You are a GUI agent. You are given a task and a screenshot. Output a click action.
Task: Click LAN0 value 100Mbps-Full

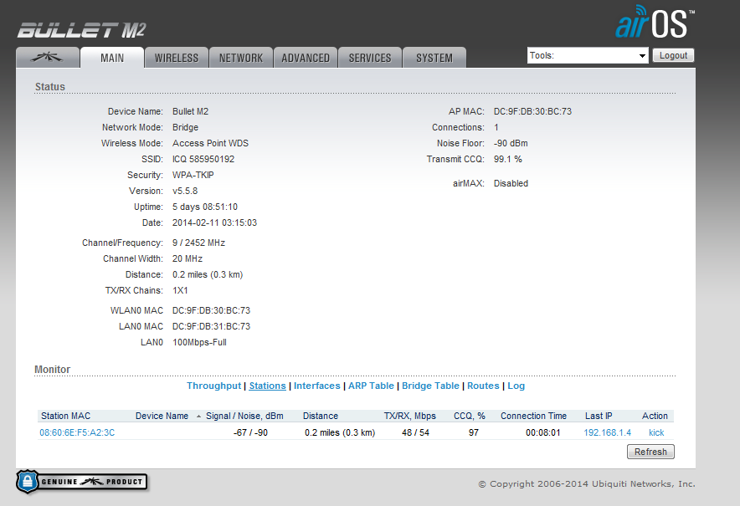(x=199, y=342)
